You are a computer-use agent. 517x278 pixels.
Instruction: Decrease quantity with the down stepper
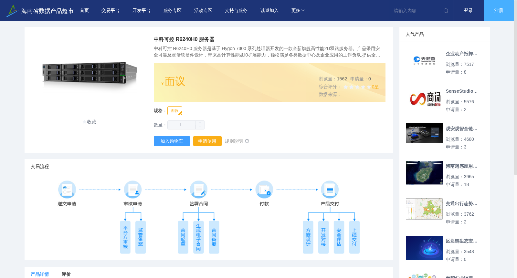click(200, 127)
